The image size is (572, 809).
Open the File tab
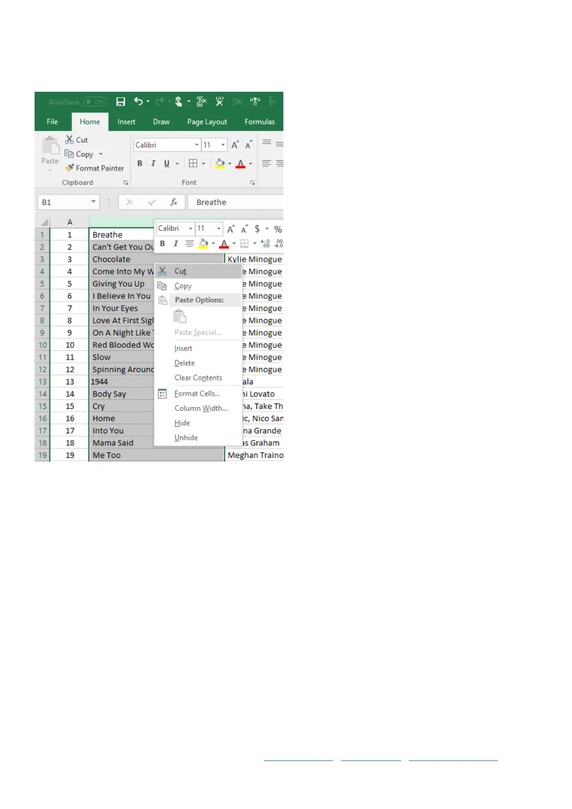pos(52,122)
